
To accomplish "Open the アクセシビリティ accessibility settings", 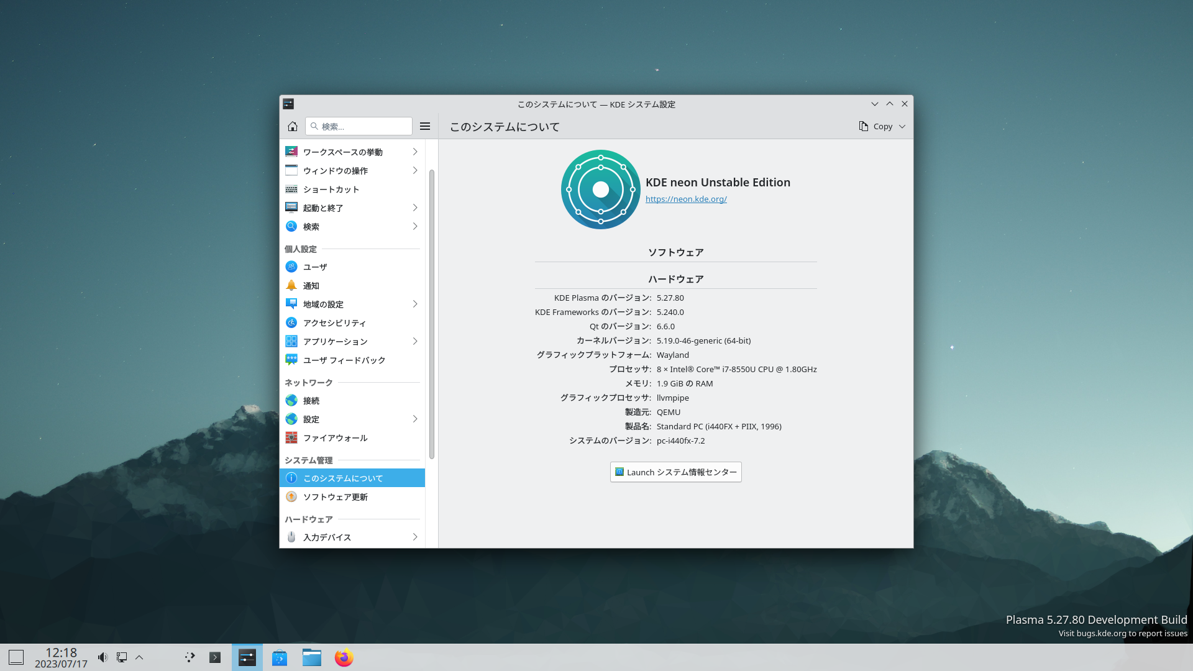I will pos(334,323).
